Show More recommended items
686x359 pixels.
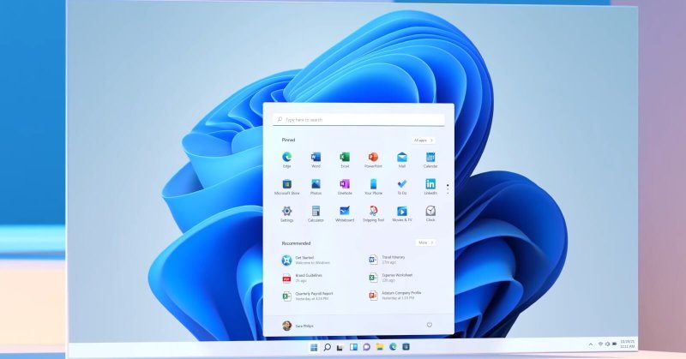(x=425, y=242)
